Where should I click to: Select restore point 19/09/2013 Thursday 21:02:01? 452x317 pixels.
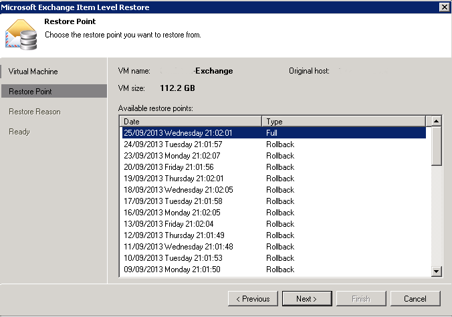(274, 179)
